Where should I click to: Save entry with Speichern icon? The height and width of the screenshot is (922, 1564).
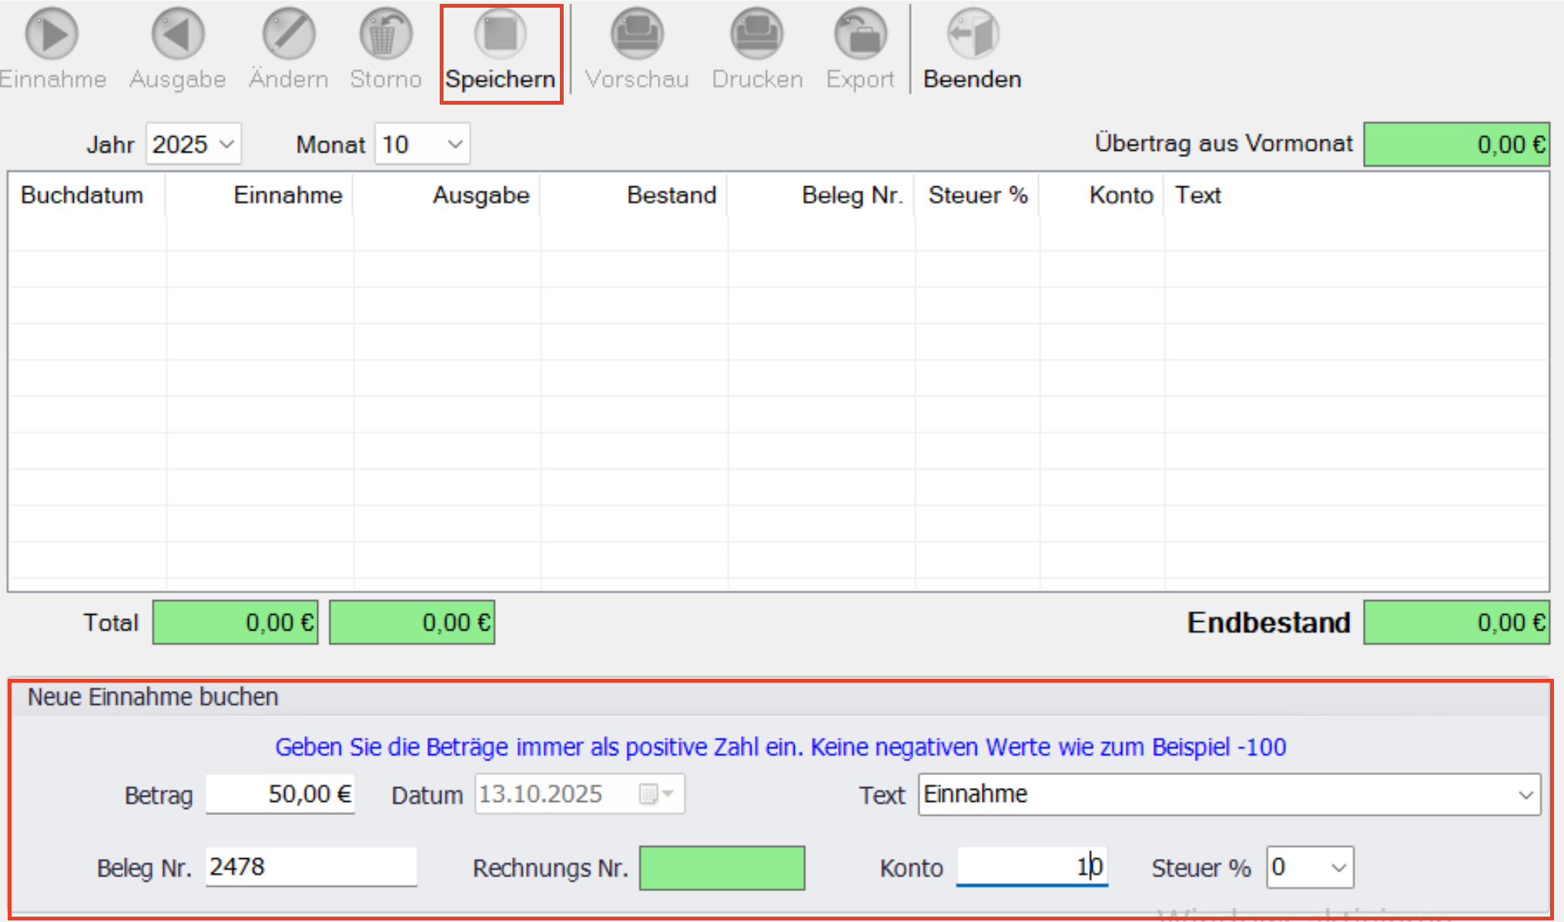point(501,35)
